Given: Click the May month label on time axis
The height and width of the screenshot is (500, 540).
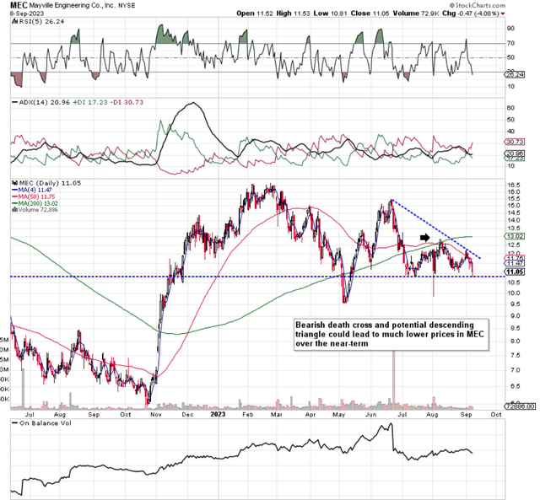Looking at the screenshot, I should click(339, 414).
